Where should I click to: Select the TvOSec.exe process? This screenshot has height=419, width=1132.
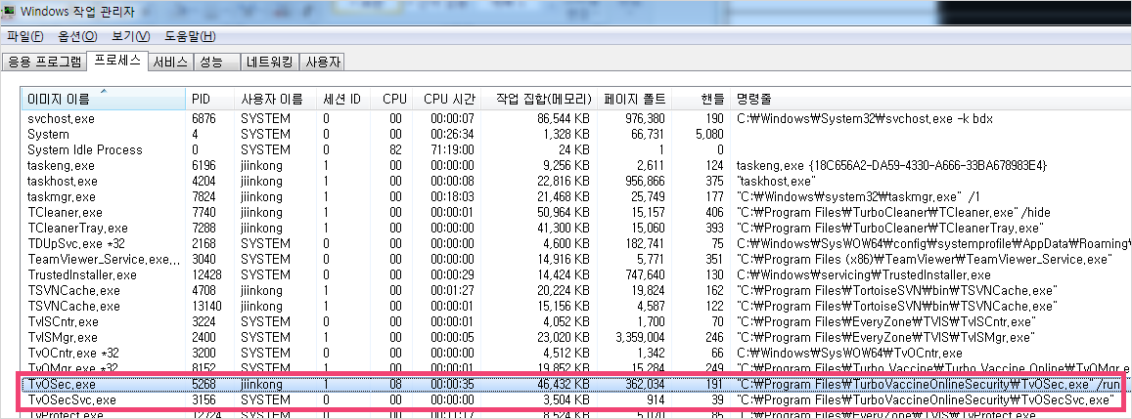point(575,385)
